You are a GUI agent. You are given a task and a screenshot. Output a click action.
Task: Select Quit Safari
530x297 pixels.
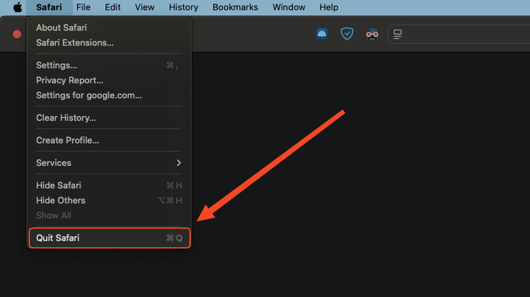point(109,238)
